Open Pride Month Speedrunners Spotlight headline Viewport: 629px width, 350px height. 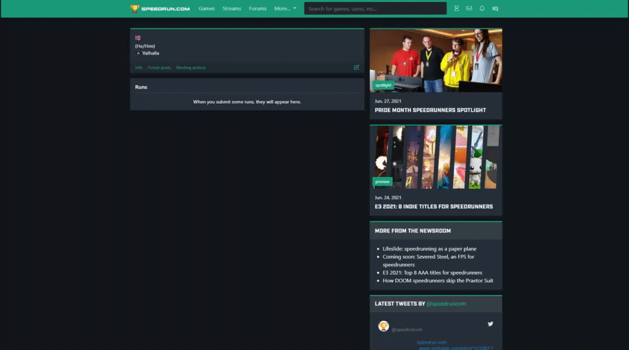point(430,110)
